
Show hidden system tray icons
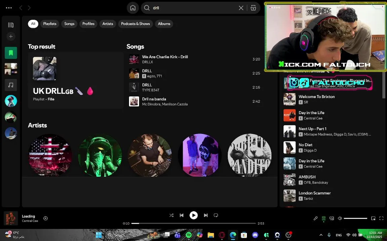[x=321, y=235]
